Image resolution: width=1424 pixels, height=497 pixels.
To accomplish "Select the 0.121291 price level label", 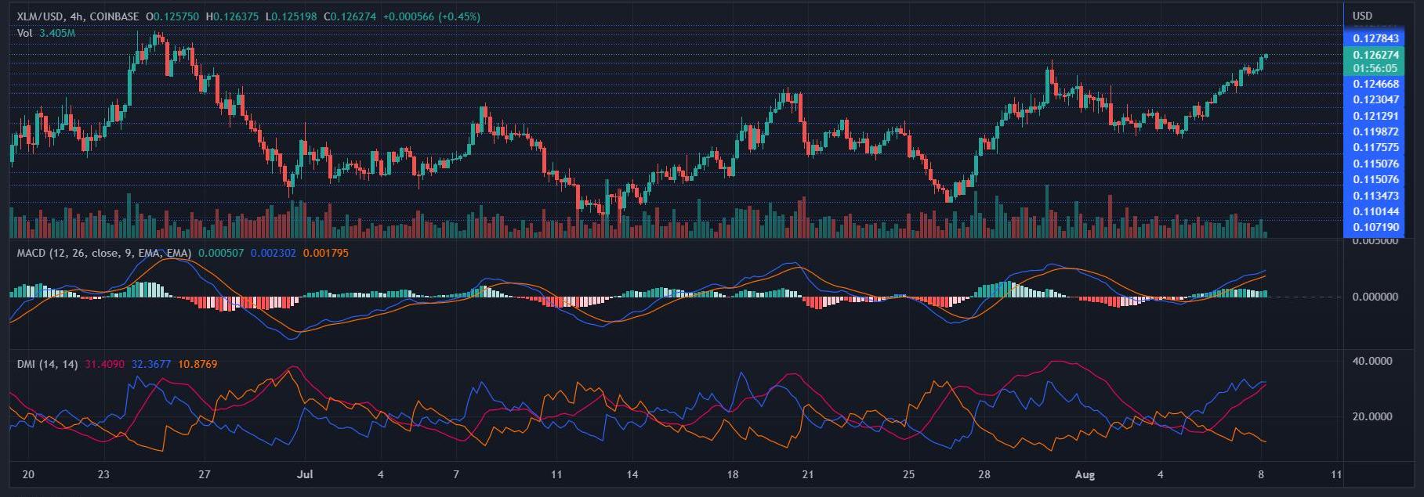I will pos(1375,116).
